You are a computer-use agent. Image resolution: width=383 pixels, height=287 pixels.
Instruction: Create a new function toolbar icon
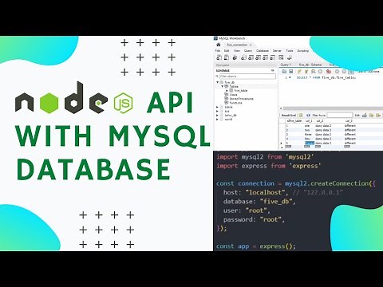click(273, 57)
